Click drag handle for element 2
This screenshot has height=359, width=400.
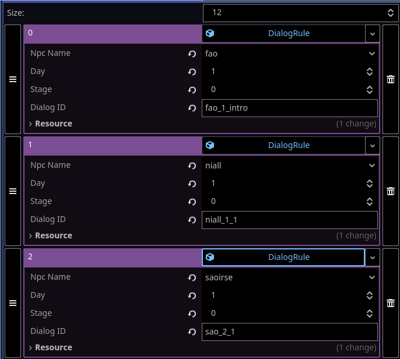(x=13, y=303)
